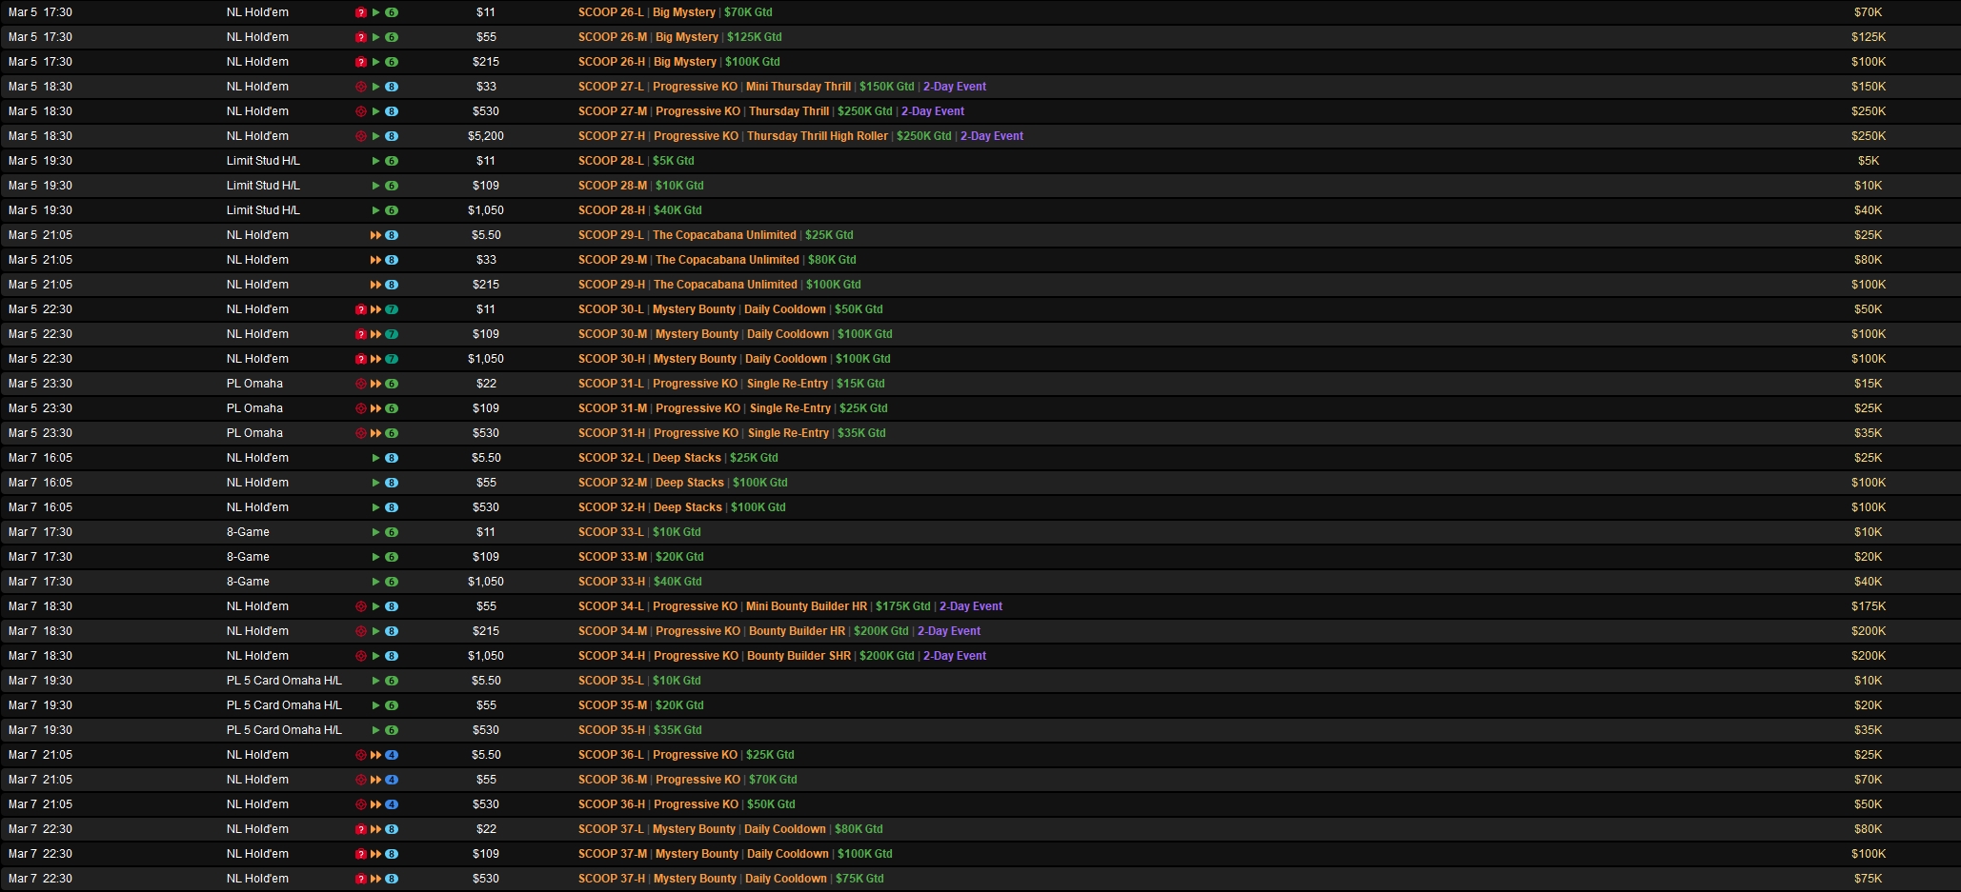Click Limit Stud H/L game of SCOOP 28-H
The image size is (1961, 892).
(x=263, y=210)
